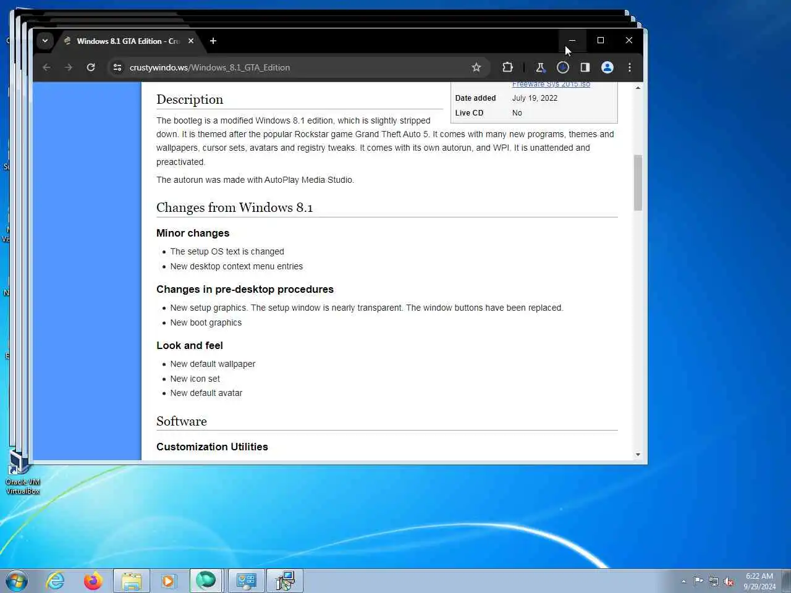The width and height of the screenshot is (791, 593).
Task: Click the 'Date added' label in infobox
Action: pyautogui.click(x=475, y=98)
